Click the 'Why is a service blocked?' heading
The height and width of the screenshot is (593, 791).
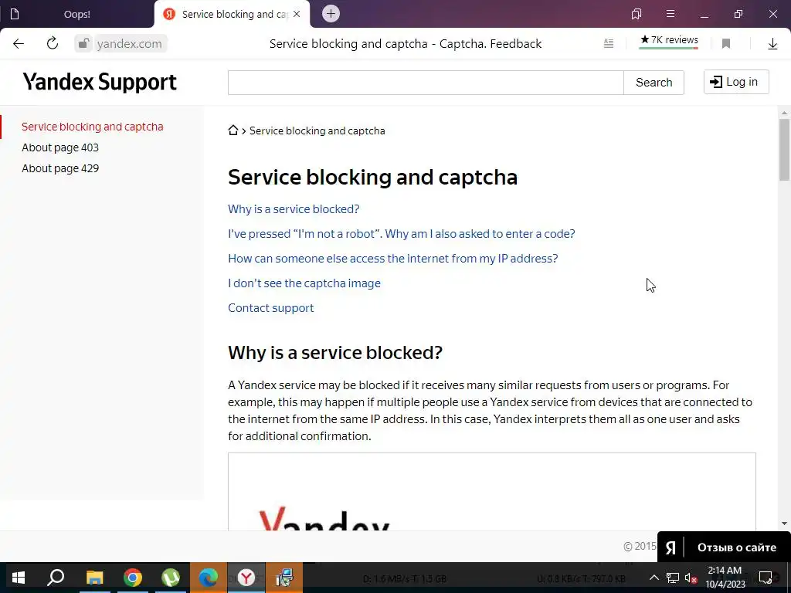click(335, 352)
